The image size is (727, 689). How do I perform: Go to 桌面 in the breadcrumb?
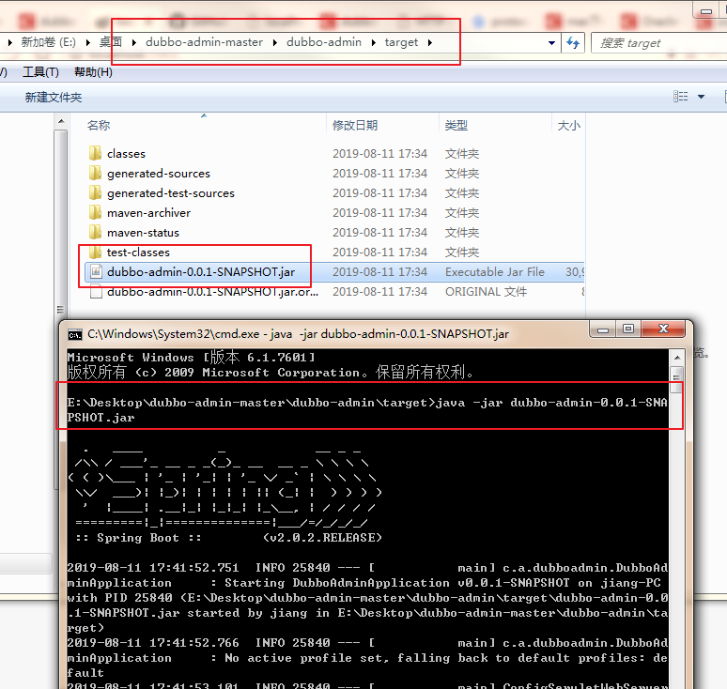(x=111, y=42)
